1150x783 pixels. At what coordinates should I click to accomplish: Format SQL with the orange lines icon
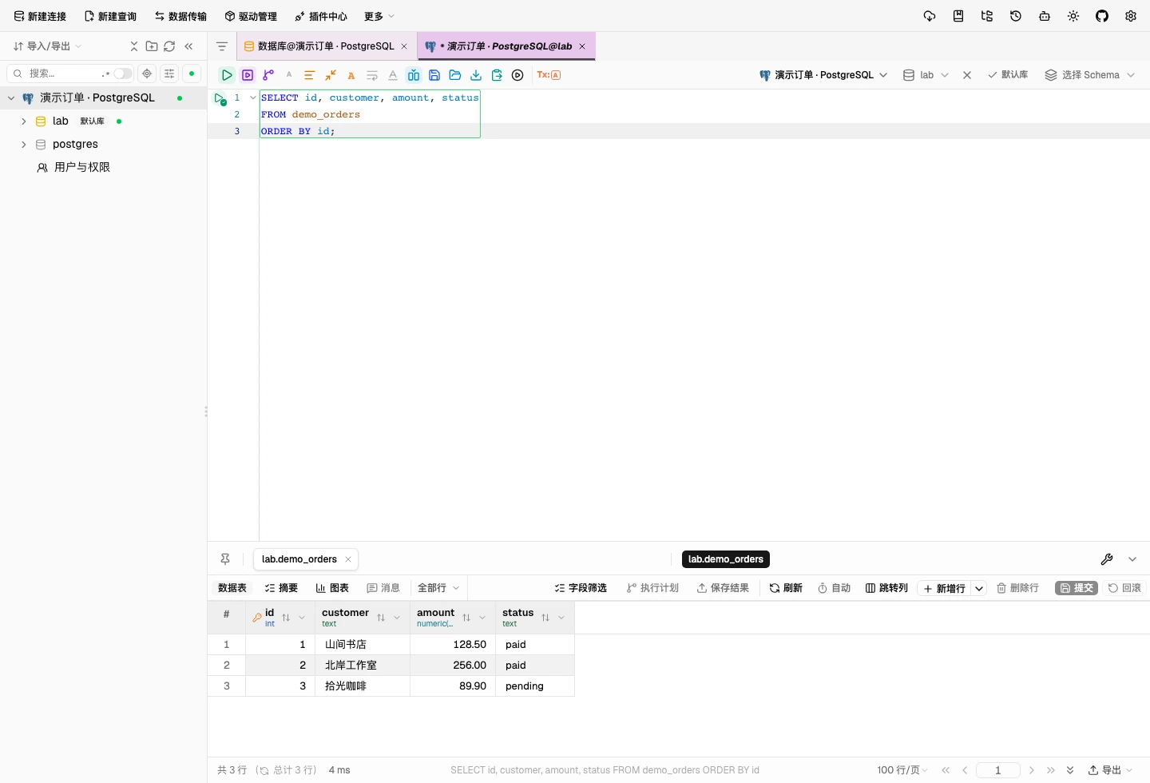309,75
